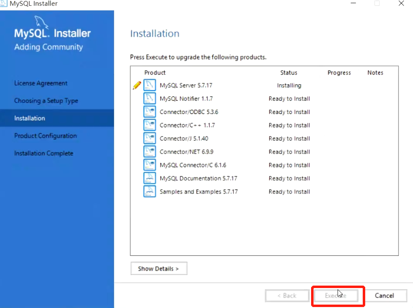The image size is (413, 308).
Task: Select Samples and Examples 5.7.17 row text
Action: tap(198, 192)
